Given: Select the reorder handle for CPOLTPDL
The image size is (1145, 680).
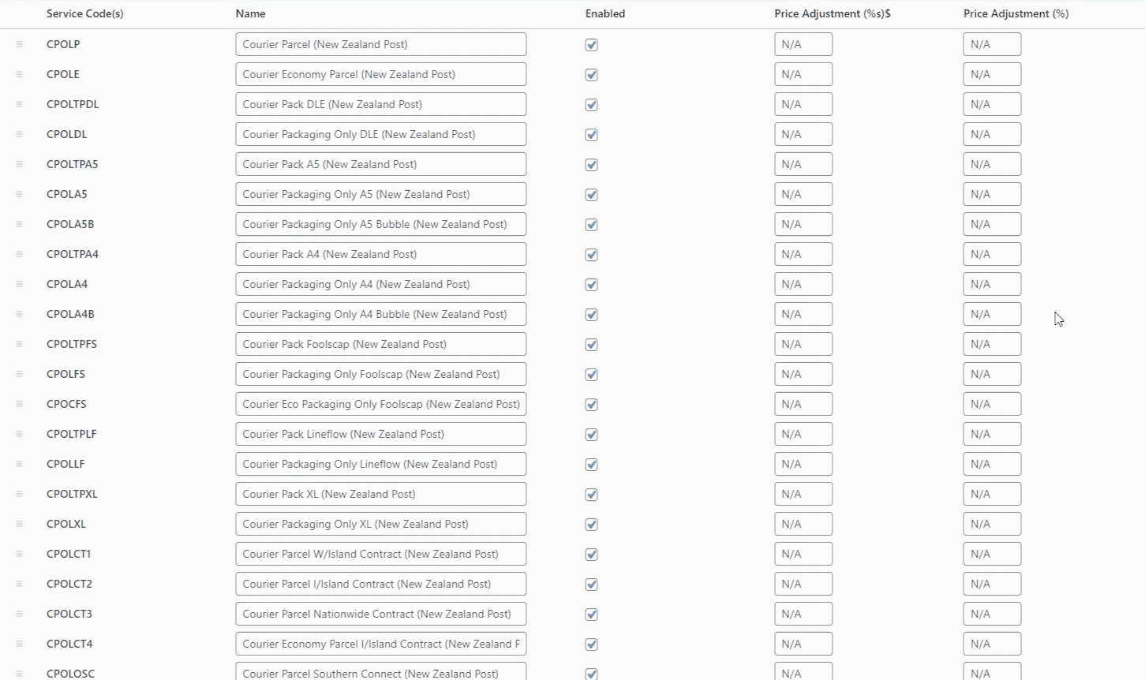Looking at the screenshot, I should (x=19, y=104).
